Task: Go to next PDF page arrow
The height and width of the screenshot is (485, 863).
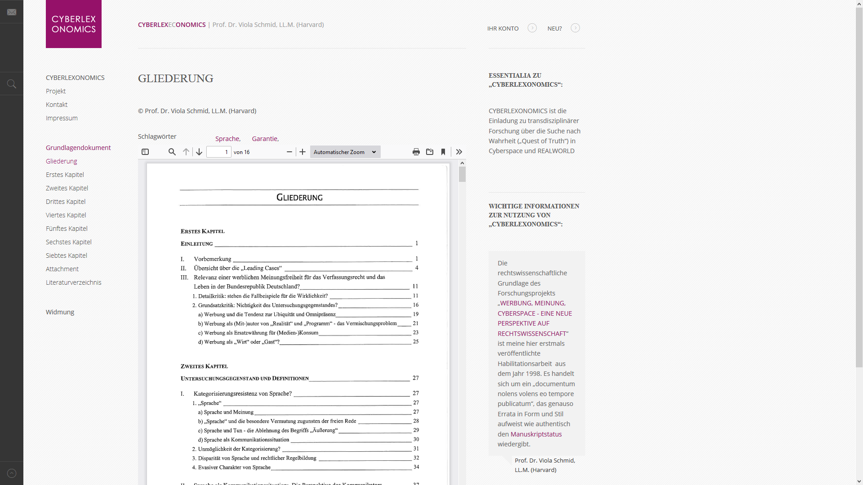Action: tap(199, 152)
